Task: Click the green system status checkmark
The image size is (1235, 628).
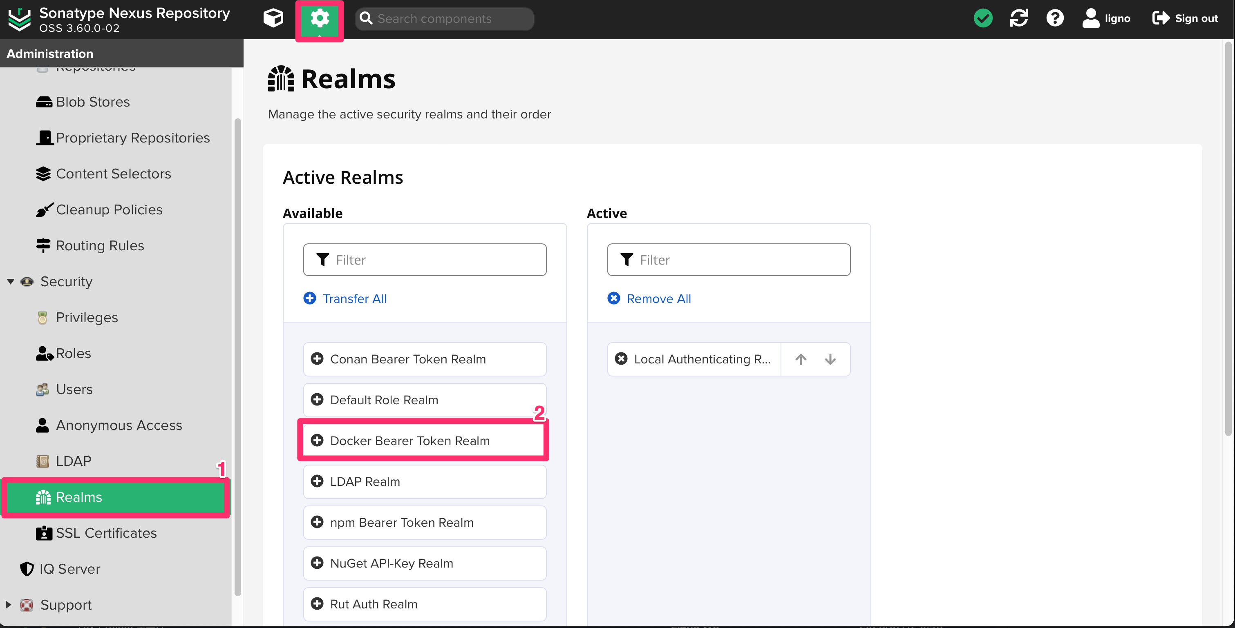Action: click(x=983, y=18)
